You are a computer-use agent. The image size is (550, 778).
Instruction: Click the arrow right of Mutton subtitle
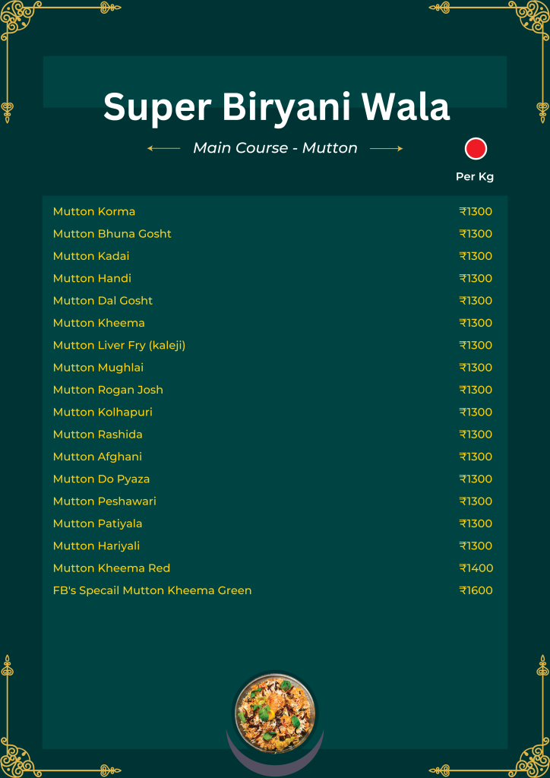coord(386,148)
